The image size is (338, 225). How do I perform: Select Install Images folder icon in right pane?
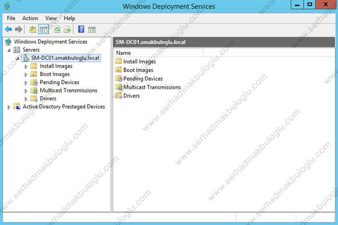[x=118, y=61]
